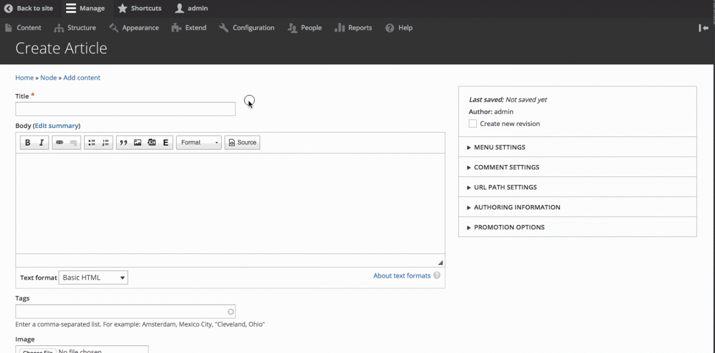The width and height of the screenshot is (715, 353).
Task: Click the Node breadcrumb link
Action: (48, 78)
